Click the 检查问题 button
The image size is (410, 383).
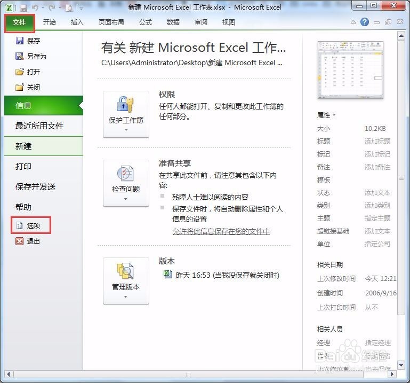pyautogui.click(x=126, y=183)
